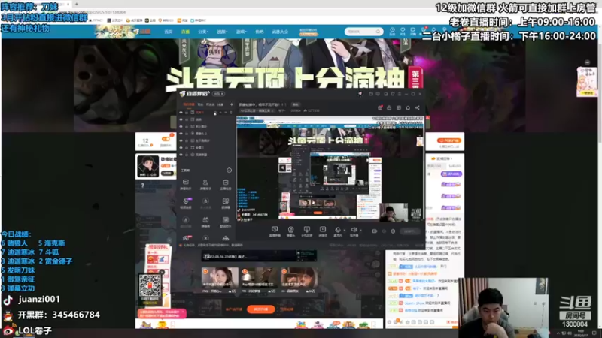Open followed channels heart icon

[x=403, y=31]
